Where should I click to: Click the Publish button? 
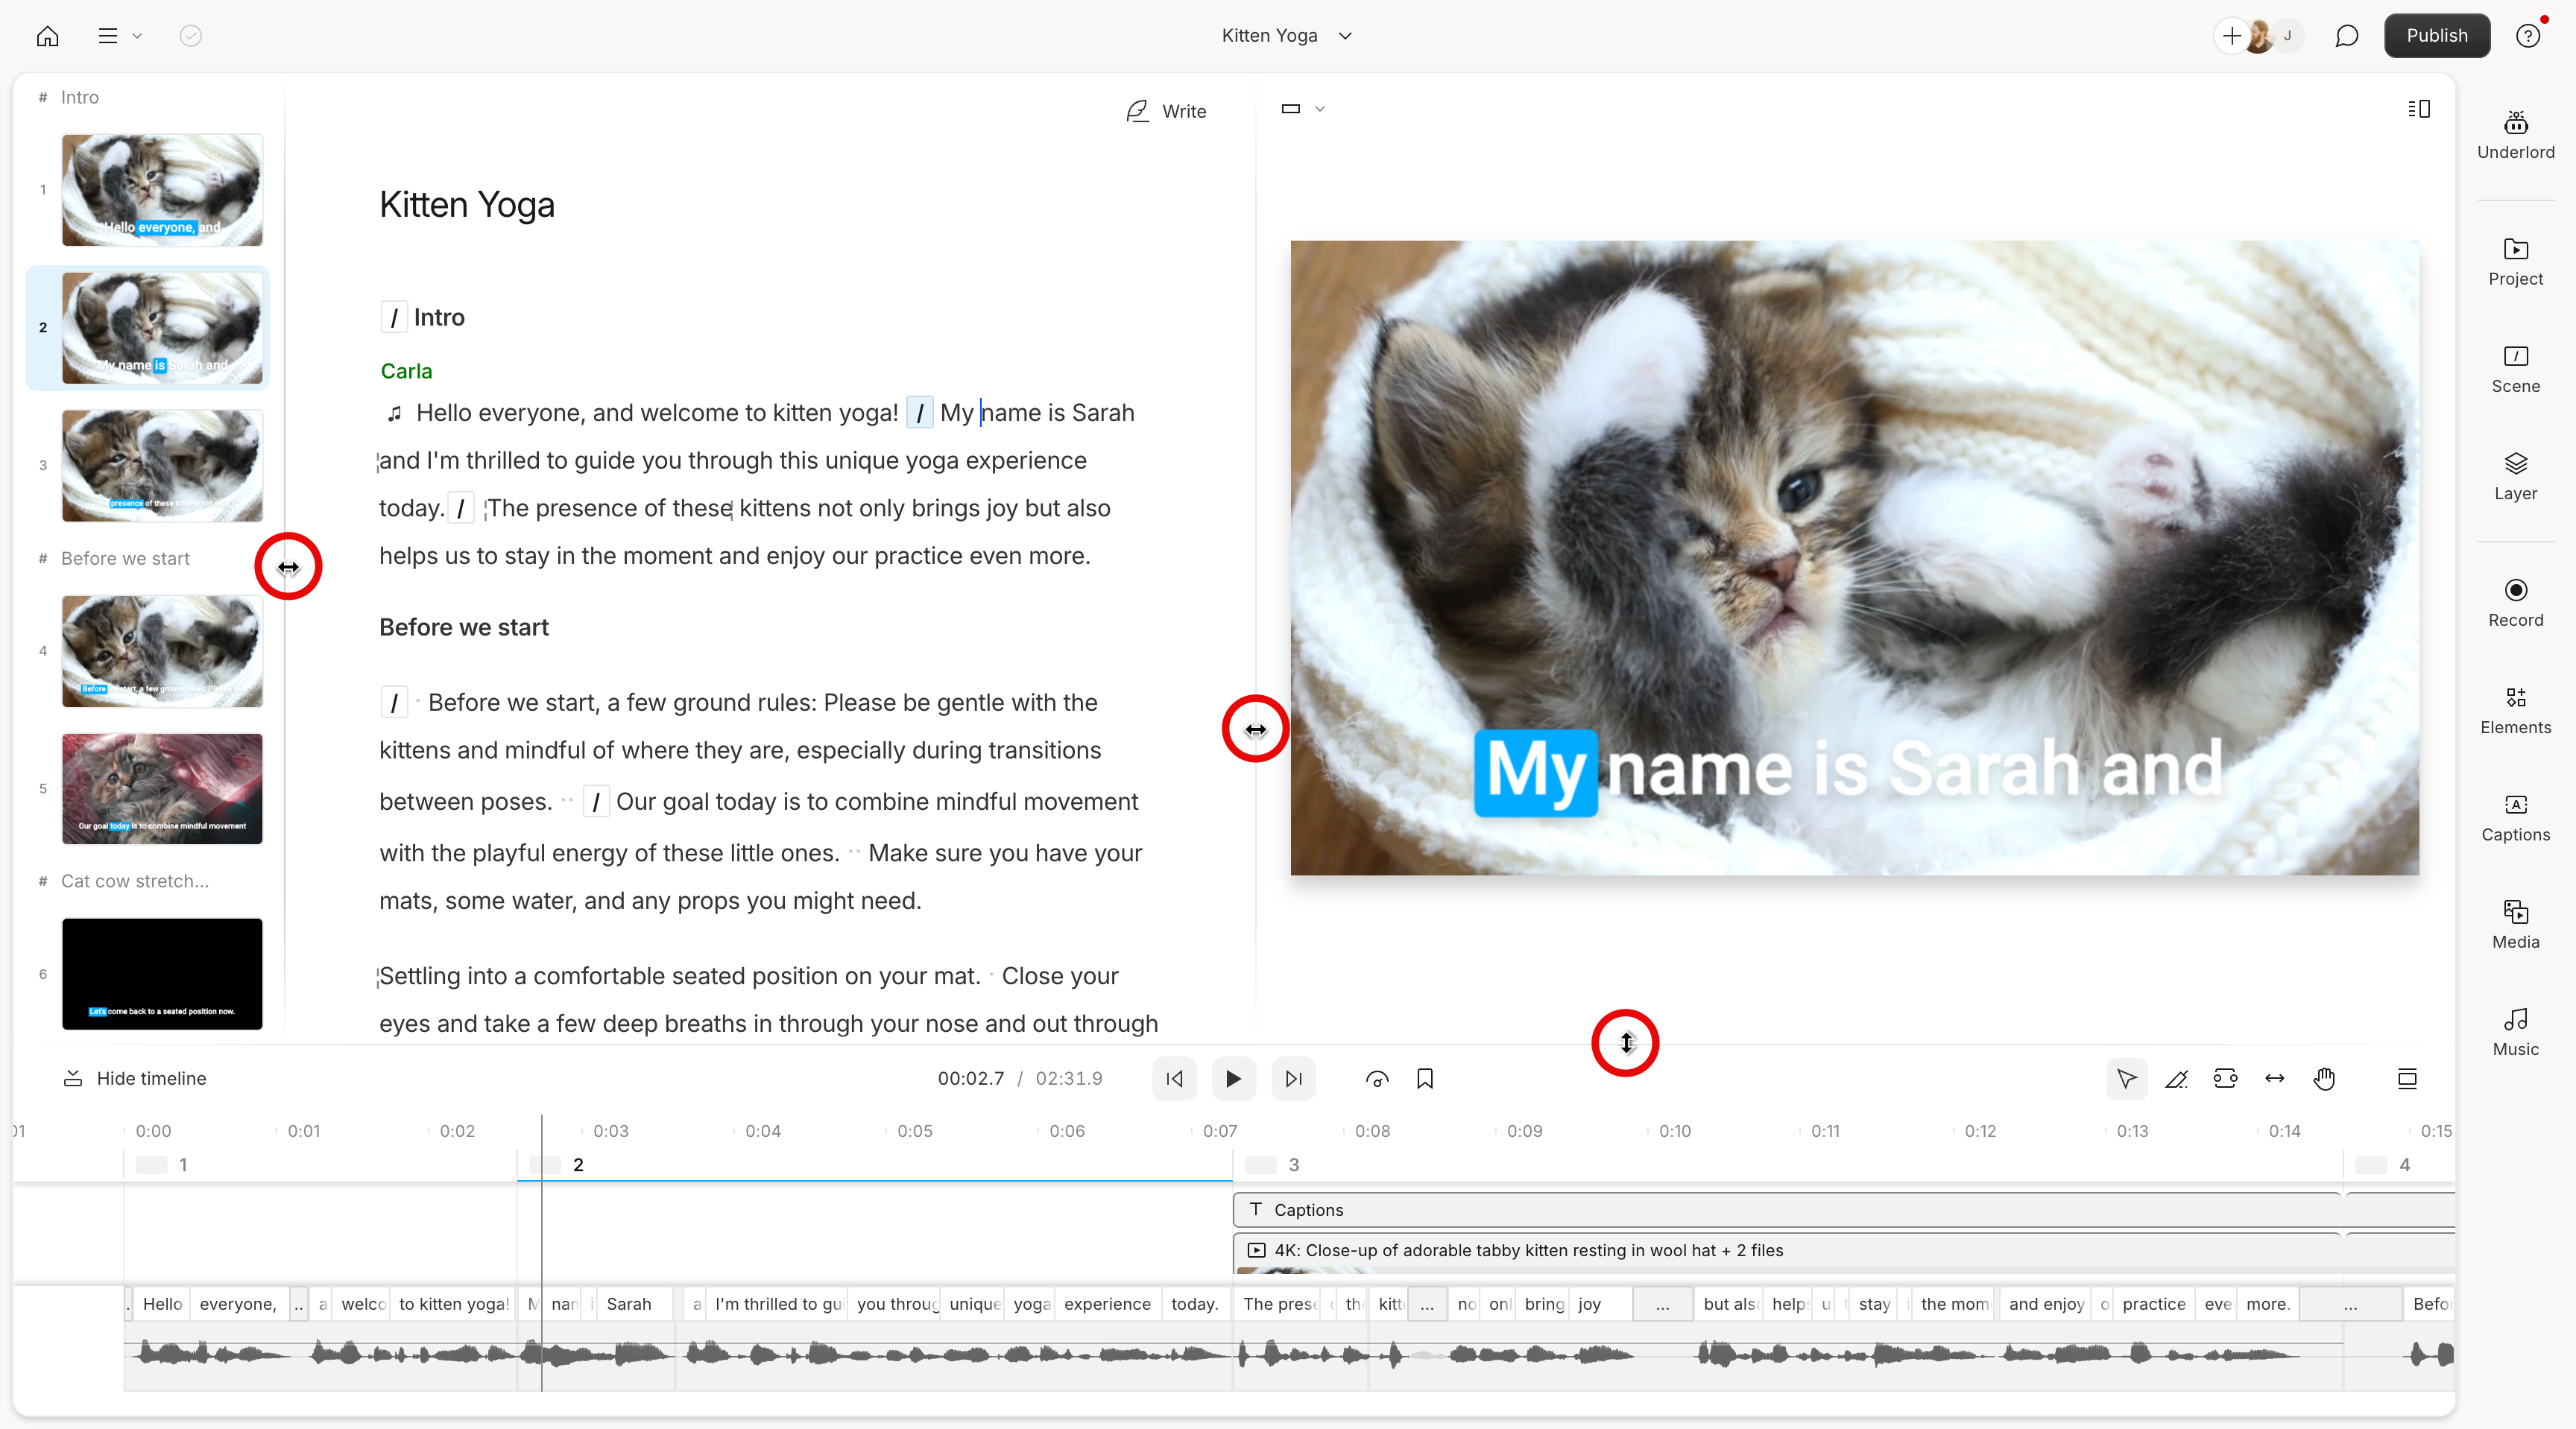(2436, 36)
